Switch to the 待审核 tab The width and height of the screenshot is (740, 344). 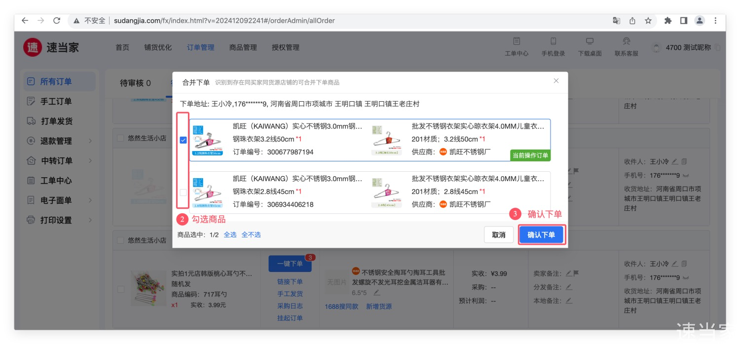[135, 83]
